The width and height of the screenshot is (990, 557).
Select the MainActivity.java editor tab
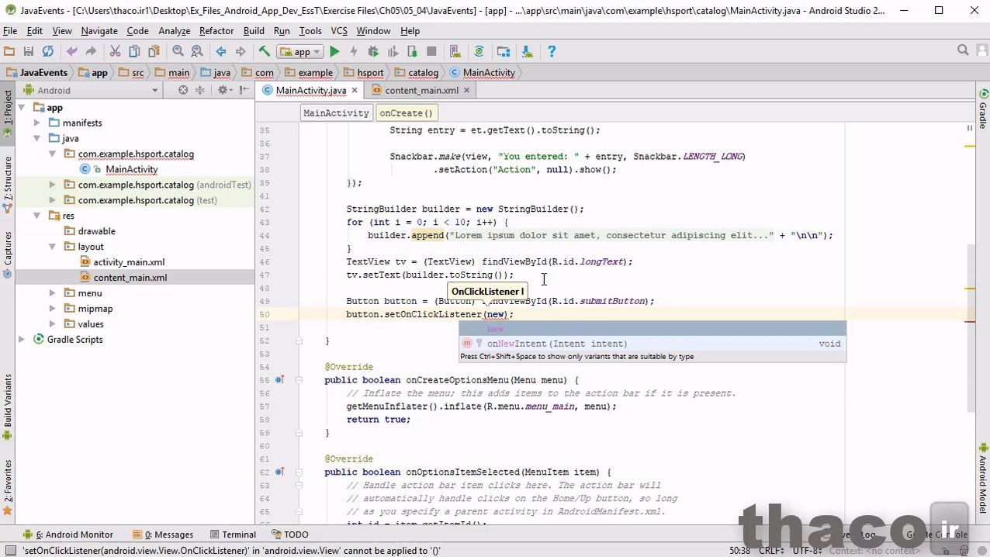pyautogui.click(x=310, y=90)
